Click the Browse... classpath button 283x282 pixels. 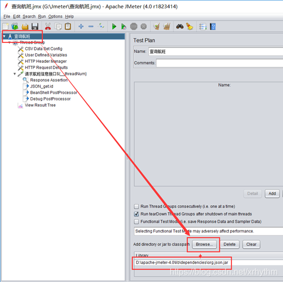[204, 244]
